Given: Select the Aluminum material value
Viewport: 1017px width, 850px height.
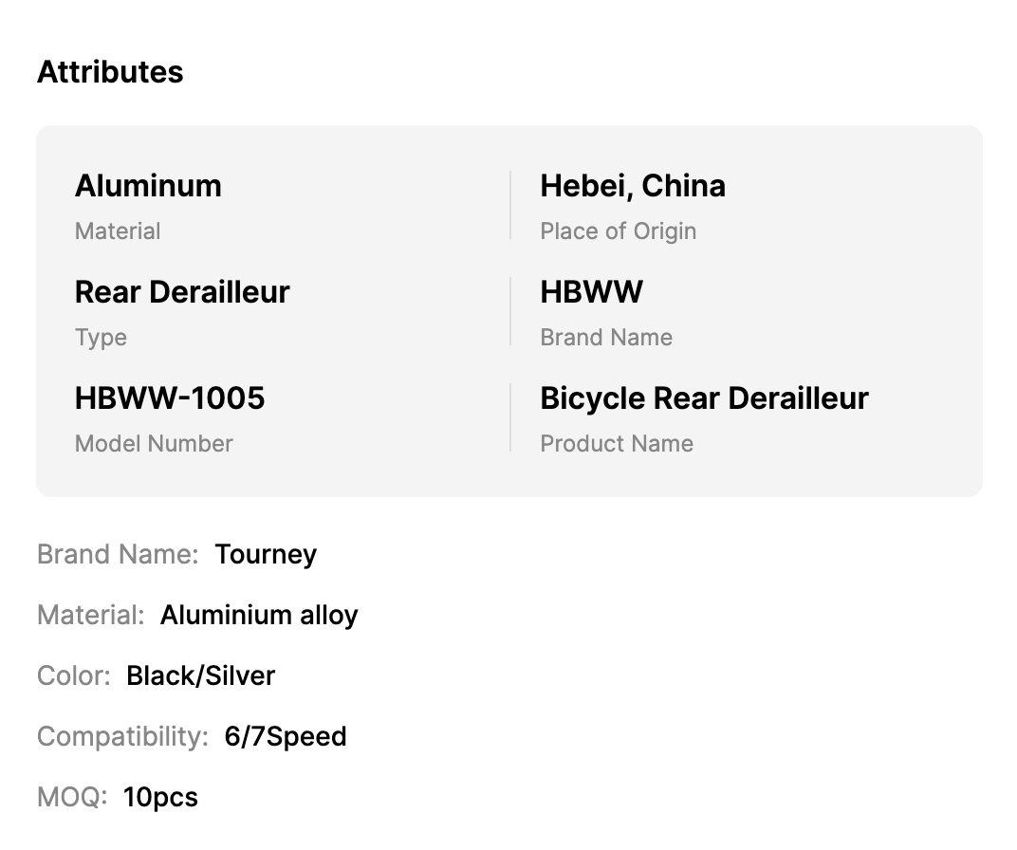Looking at the screenshot, I should click(148, 186).
